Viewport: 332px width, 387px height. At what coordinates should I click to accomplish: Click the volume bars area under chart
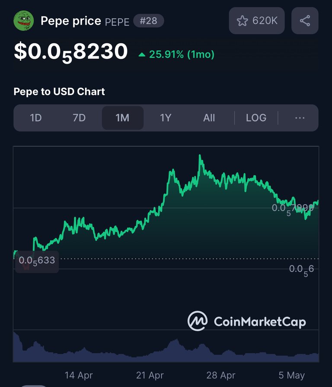coord(166,348)
